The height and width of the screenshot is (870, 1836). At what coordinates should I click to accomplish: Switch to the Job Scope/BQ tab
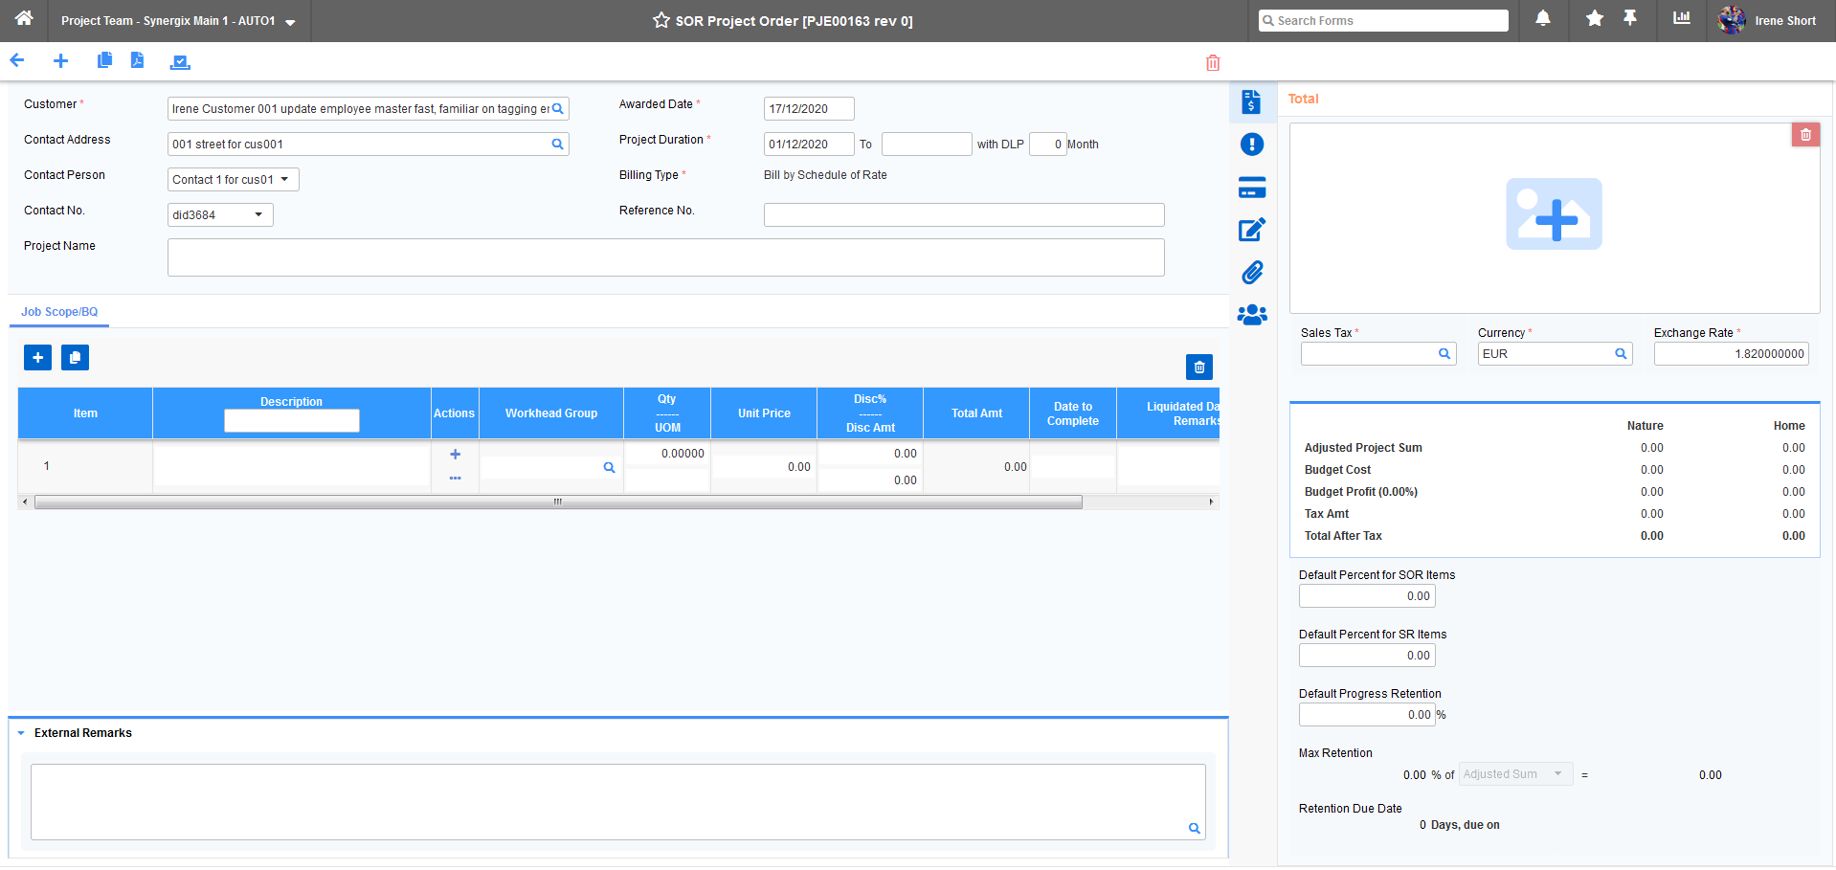pyautogui.click(x=58, y=311)
